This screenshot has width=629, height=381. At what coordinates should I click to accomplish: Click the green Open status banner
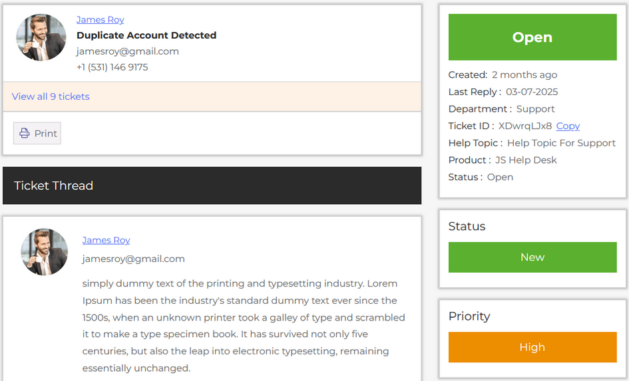(532, 37)
